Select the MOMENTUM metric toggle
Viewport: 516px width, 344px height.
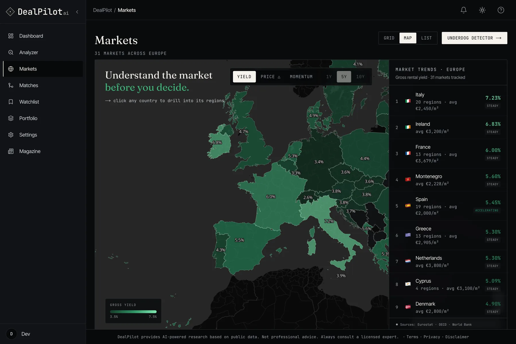point(301,77)
